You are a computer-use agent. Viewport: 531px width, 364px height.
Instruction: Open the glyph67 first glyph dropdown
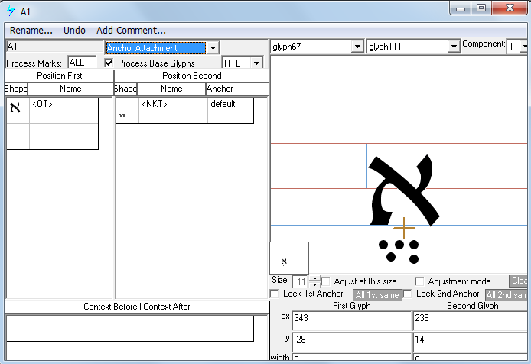(357, 47)
